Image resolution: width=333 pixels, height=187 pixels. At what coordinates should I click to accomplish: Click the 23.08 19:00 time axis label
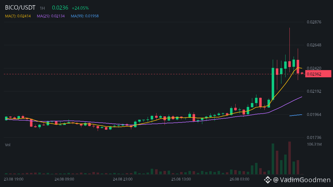[x=14, y=179]
